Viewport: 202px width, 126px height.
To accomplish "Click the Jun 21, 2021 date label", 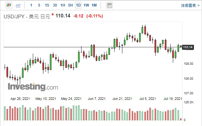I will tap(122, 99).
